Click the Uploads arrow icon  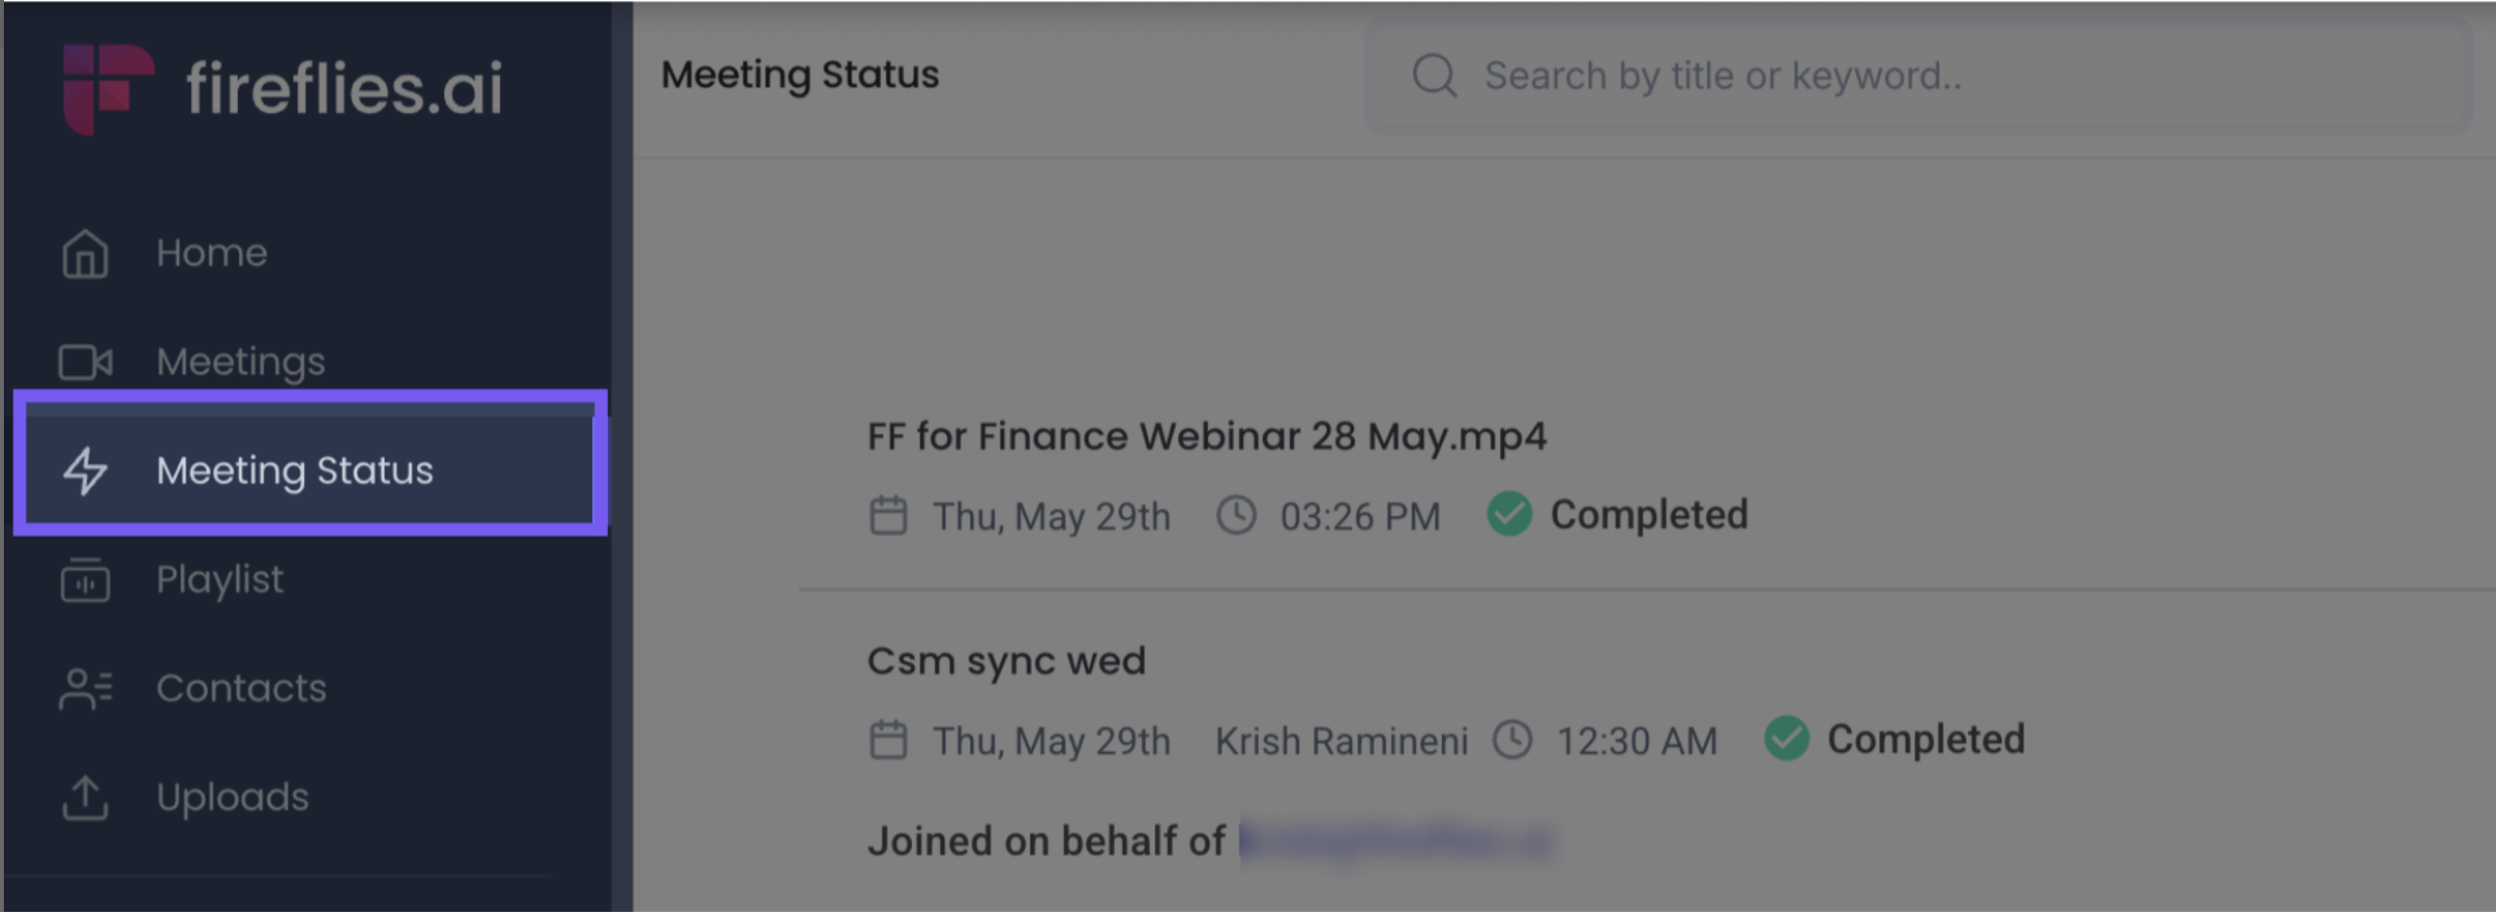(84, 797)
